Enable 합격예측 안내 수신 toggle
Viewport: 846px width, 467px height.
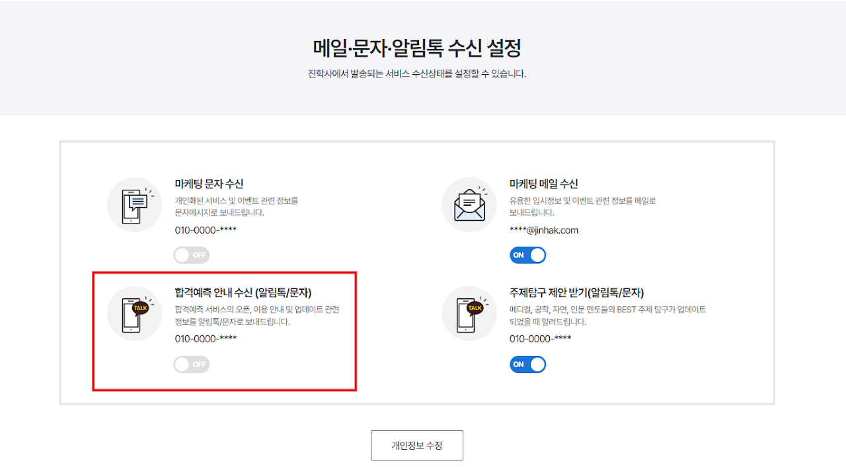coord(192,364)
